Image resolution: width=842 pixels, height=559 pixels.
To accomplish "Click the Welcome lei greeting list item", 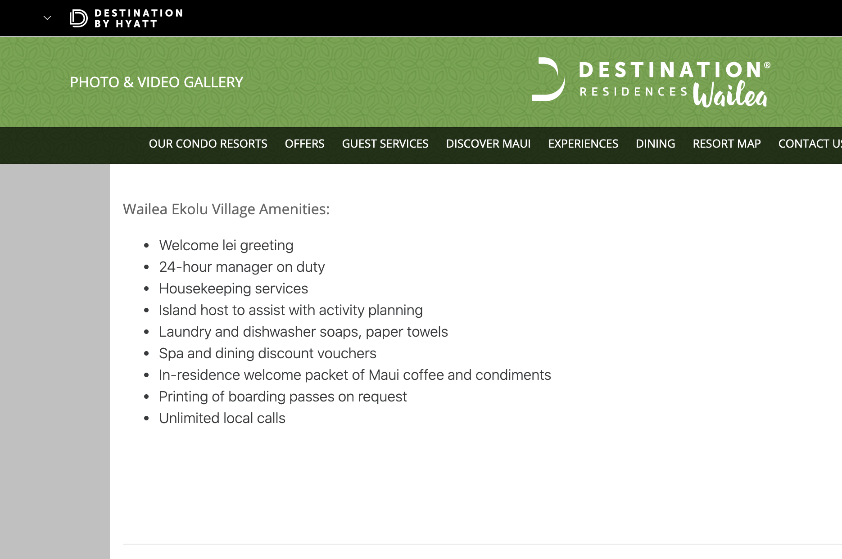I will [x=226, y=245].
